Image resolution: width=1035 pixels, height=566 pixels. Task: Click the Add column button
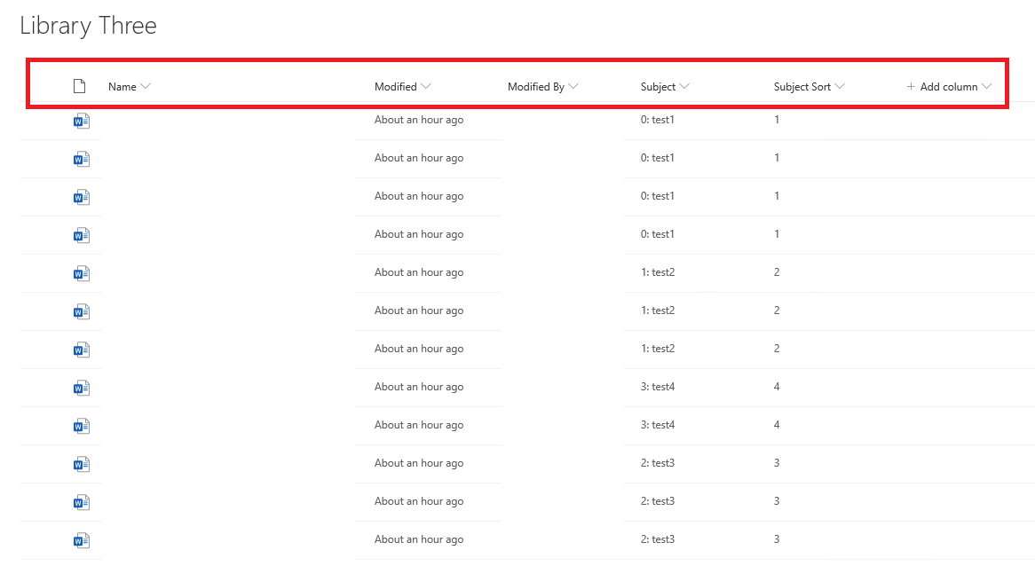coord(949,86)
